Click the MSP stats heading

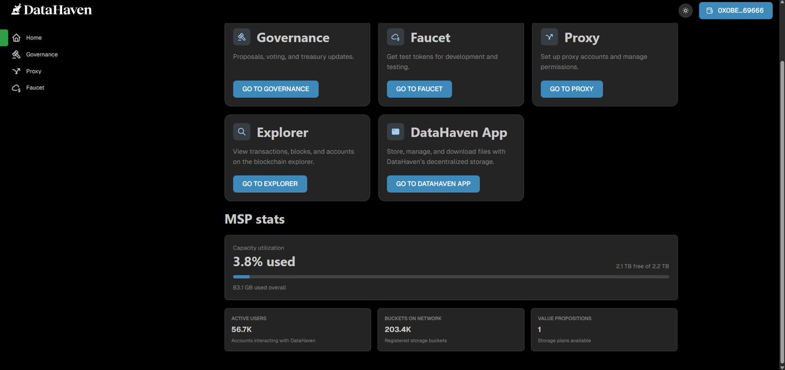coord(254,219)
